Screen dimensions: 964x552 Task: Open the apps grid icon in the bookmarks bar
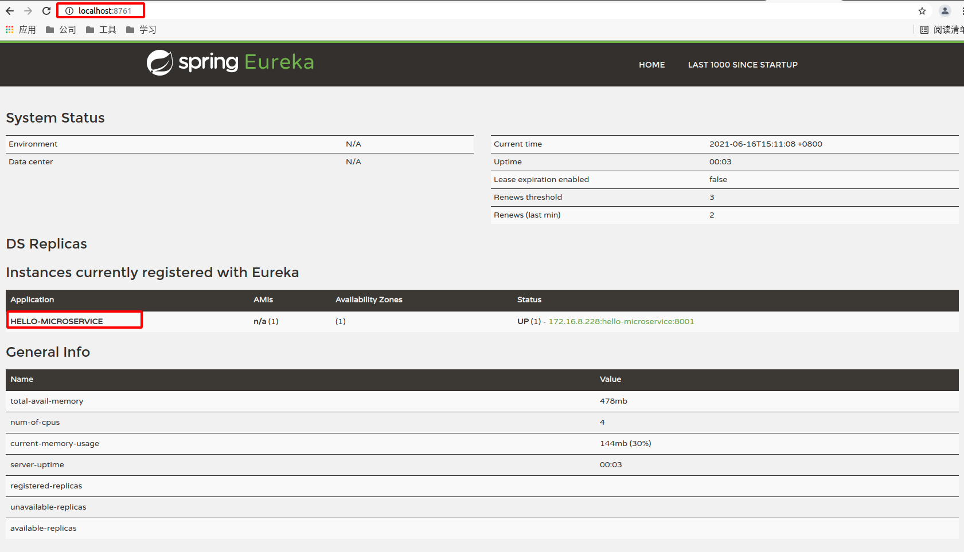coord(10,29)
